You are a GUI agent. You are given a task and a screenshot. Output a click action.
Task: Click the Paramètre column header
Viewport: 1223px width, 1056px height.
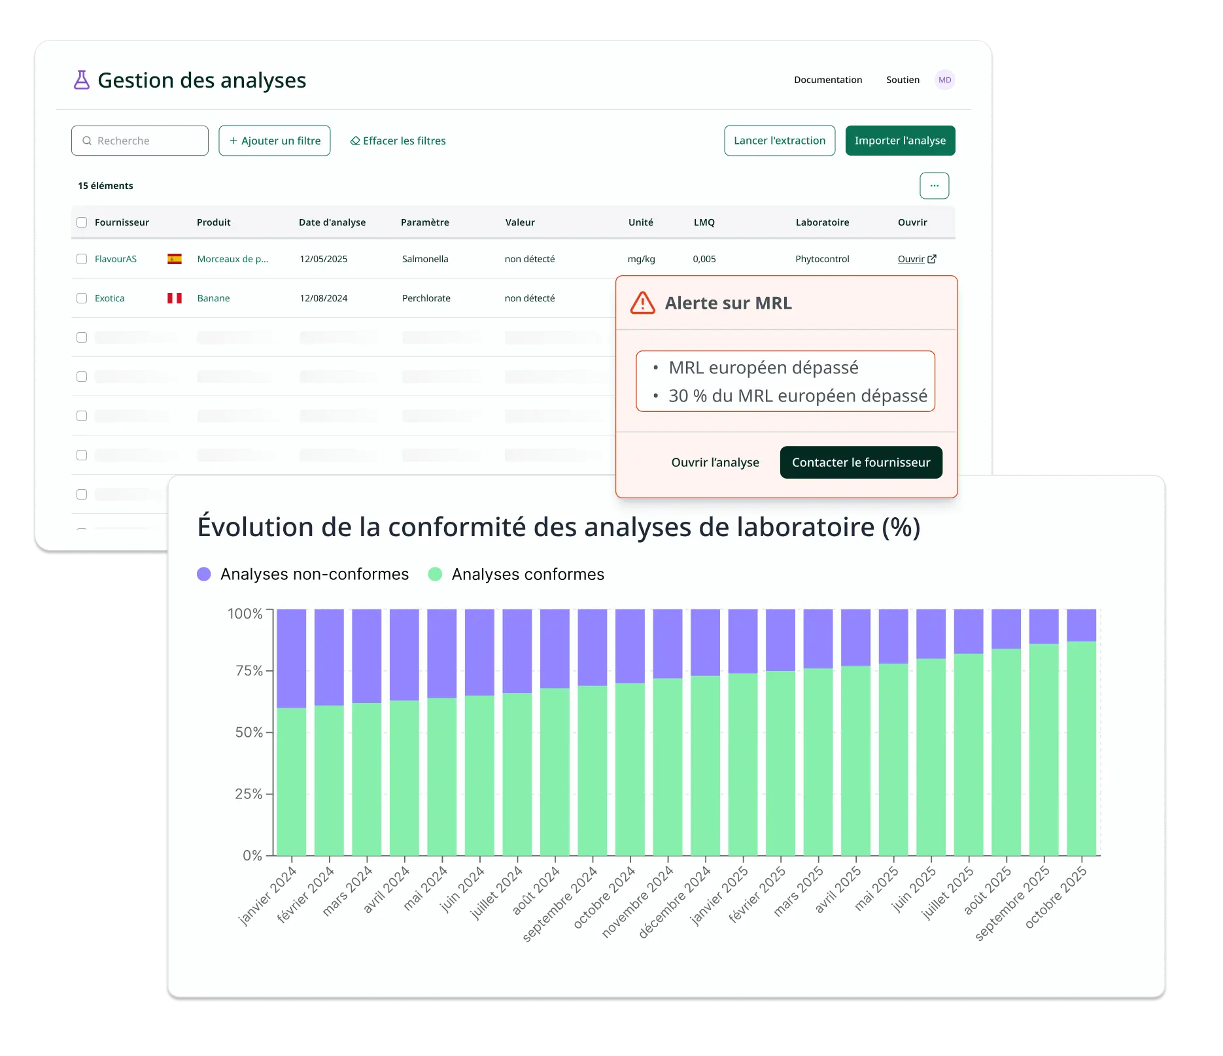click(424, 222)
